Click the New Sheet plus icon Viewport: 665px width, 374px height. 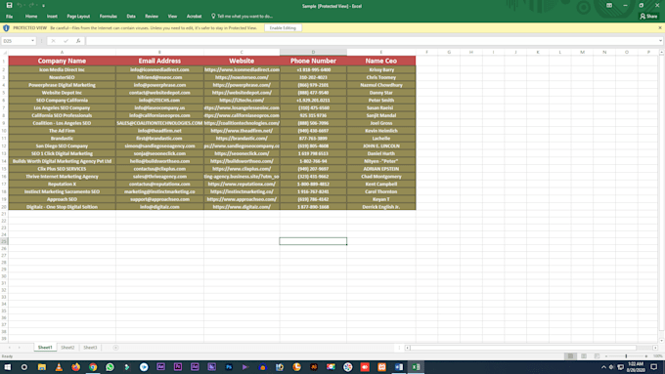pos(115,348)
